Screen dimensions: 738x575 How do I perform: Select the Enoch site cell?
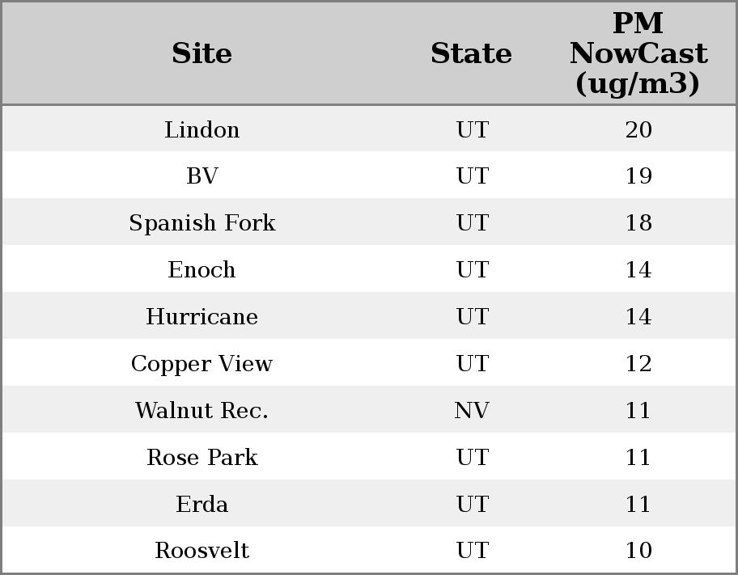pyautogui.click(x=201, y=269)
